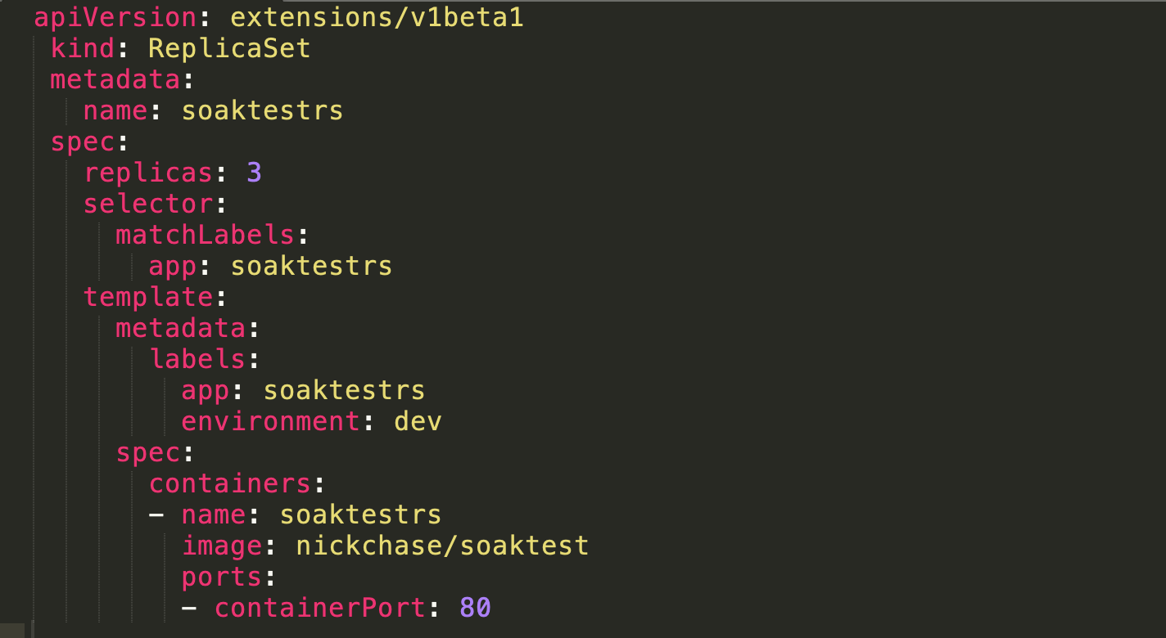This screenshot has height=638, width=1166.
Task: Click the soaktestrs value after name under metadata
Action: [x=262, y=110]
